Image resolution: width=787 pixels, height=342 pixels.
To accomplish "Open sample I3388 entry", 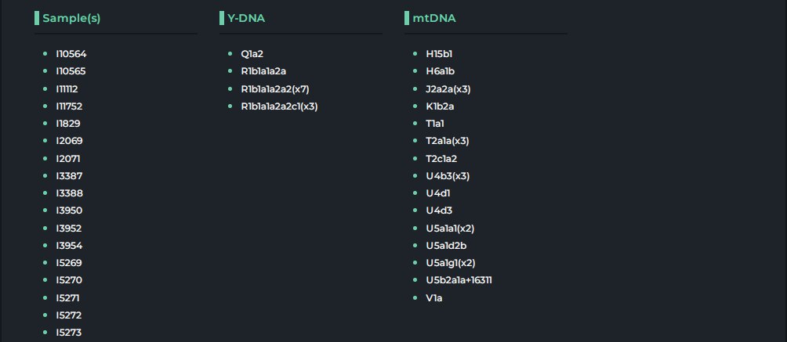I will [69, 193].
